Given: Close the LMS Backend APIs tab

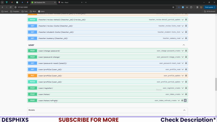Looking at the screenshot, I should (x=55, y=2).
